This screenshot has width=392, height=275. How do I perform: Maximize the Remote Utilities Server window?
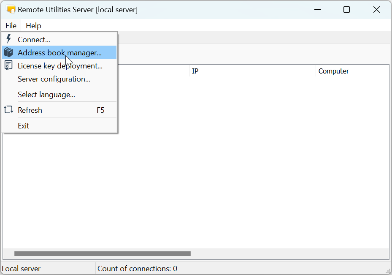(x=346, y=9)
